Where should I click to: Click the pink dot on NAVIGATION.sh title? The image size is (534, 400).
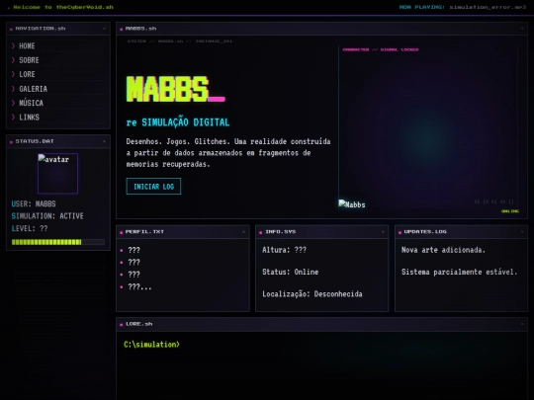point(11,30)
